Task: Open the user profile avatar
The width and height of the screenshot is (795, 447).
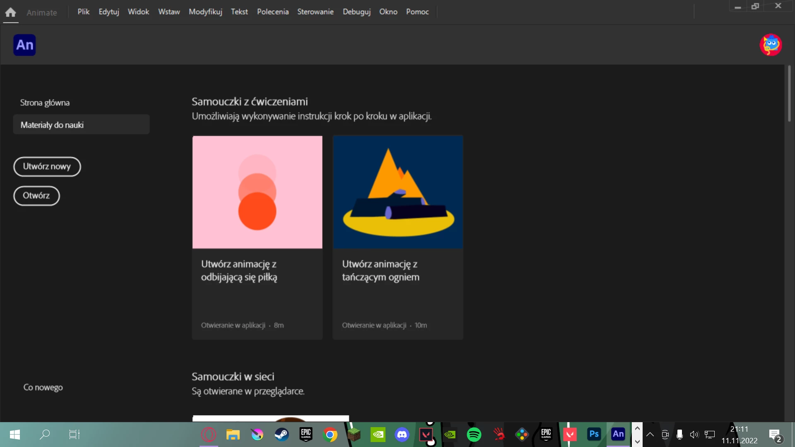Action: tap(770, 45)
